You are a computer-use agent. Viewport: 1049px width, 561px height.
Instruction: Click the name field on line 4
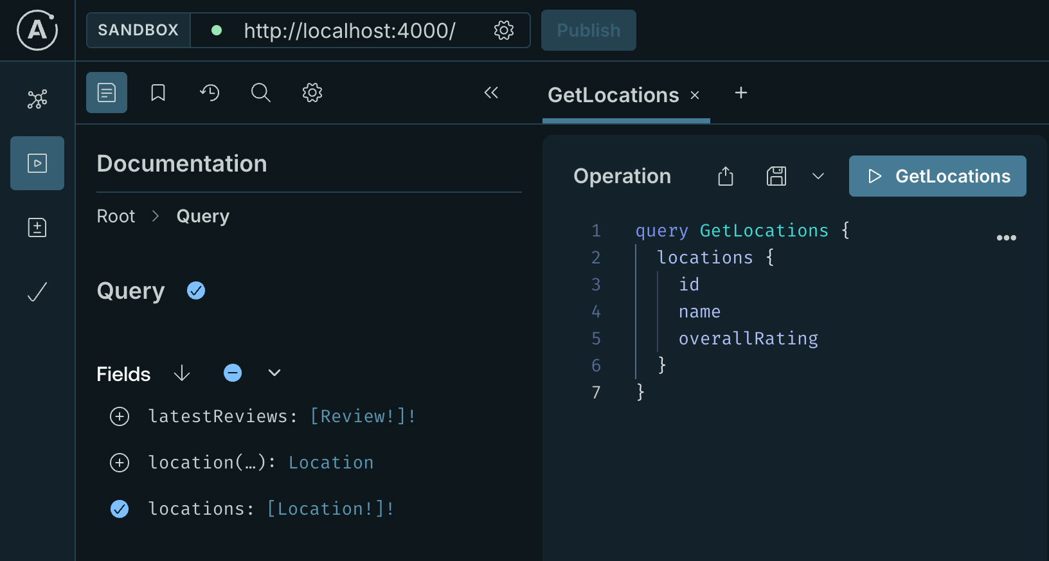[699, 312]
